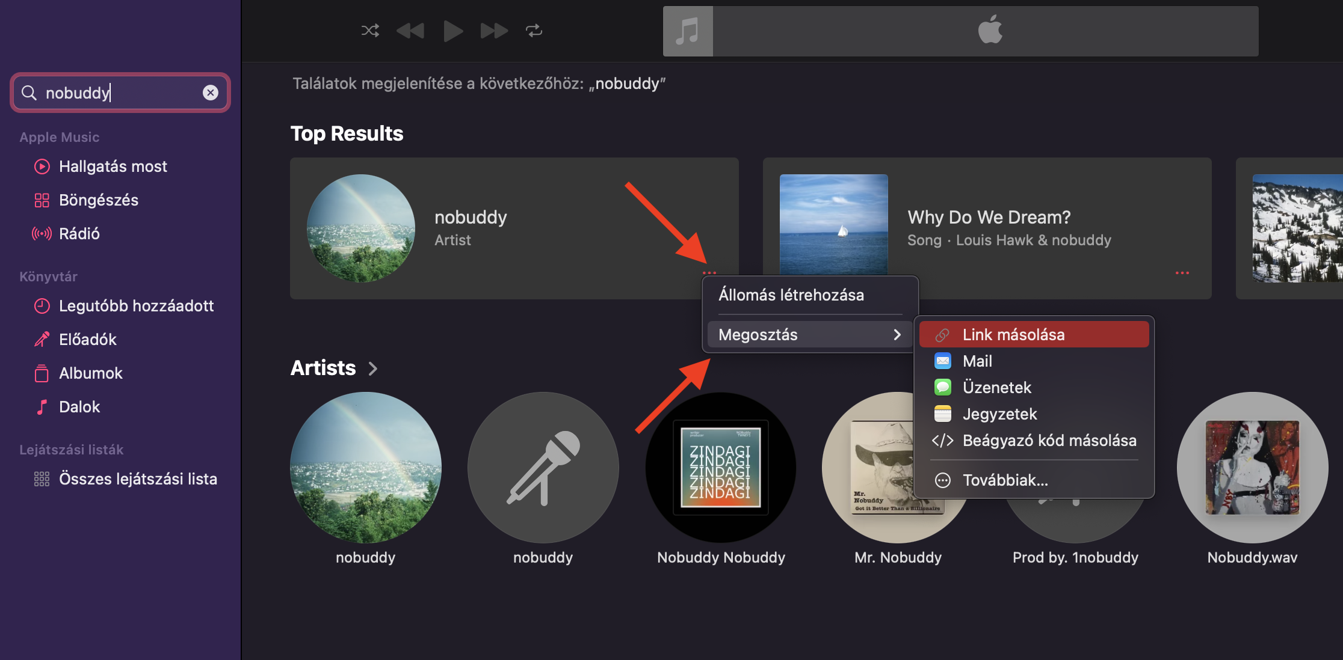Toggle repeat mode
Screen dimensions: 1343x660
coord(534,31)
